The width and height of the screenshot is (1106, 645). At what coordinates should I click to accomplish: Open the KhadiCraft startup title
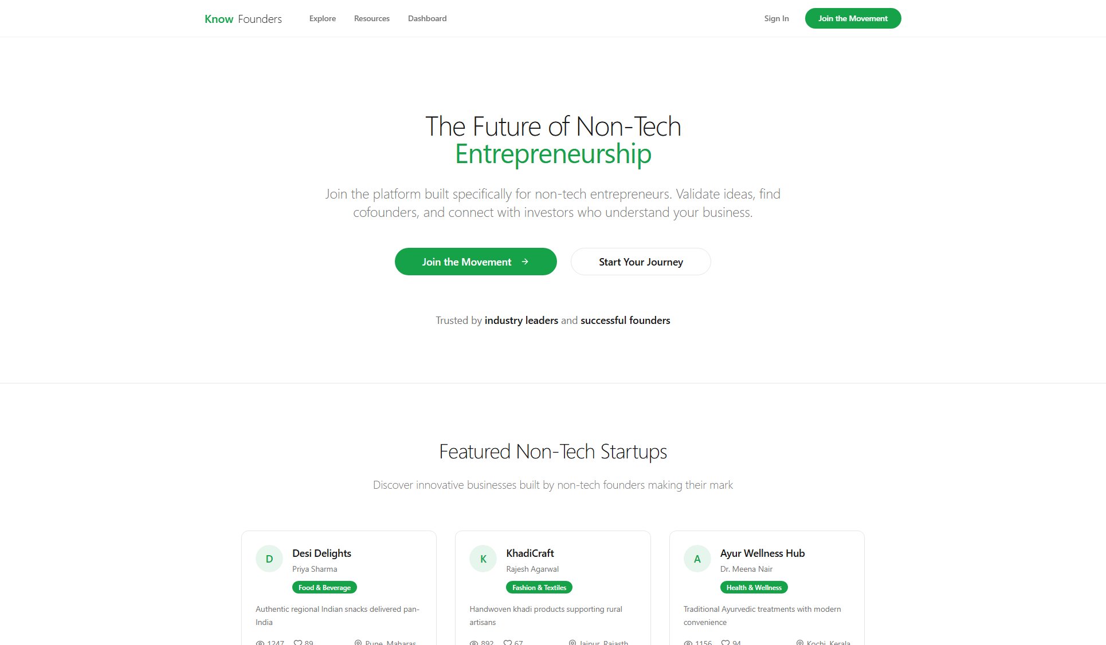530,553
